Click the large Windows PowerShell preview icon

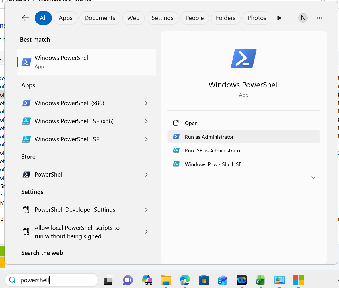(x=244, y=58)
